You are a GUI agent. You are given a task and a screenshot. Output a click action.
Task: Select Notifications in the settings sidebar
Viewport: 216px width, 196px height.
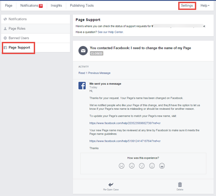click(36, 19)
